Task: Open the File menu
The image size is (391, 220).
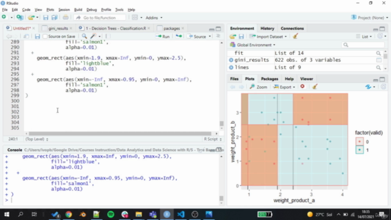Action: click(5, 10)
